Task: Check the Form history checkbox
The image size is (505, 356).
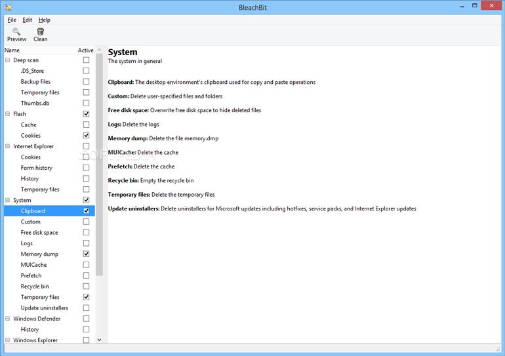Action: [x=86, y=168]
